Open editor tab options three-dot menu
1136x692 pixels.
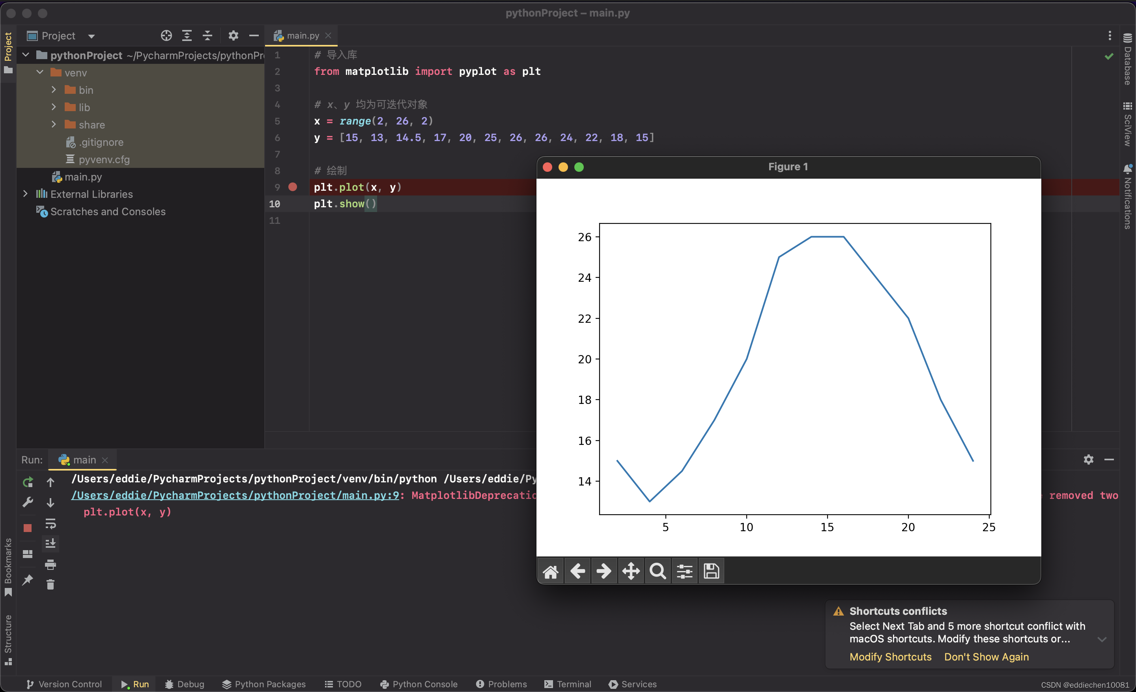(1110, 35)
